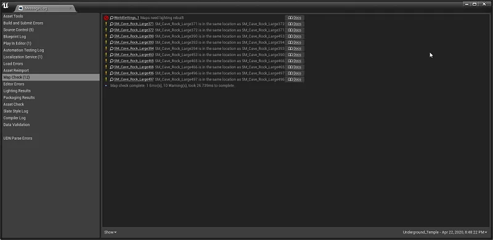Open the Editor Errors log
Image resolution: width=493 pixels, height=240 pixels.
click(x=51, y=84)
